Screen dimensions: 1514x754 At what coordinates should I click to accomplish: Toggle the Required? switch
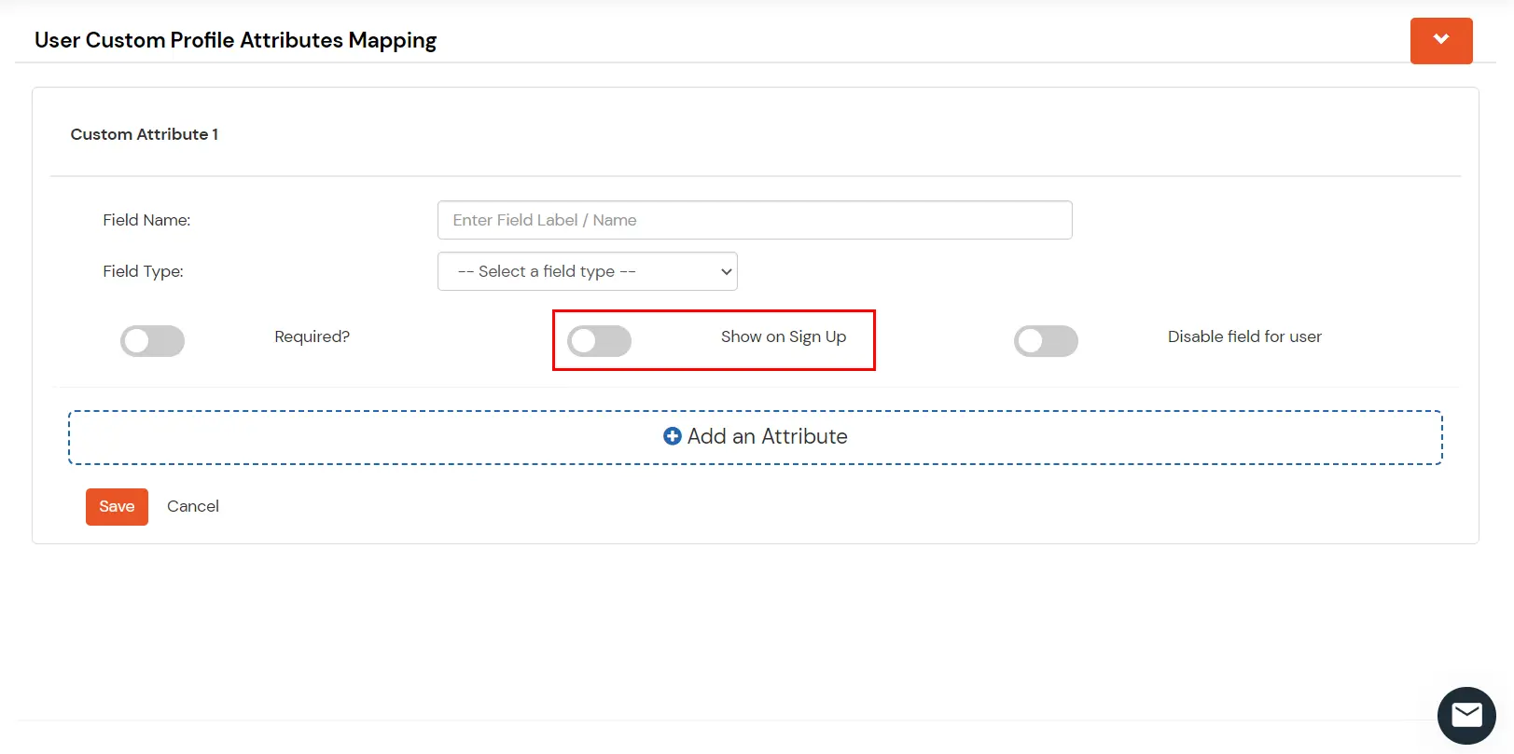[x=152, y=341]
